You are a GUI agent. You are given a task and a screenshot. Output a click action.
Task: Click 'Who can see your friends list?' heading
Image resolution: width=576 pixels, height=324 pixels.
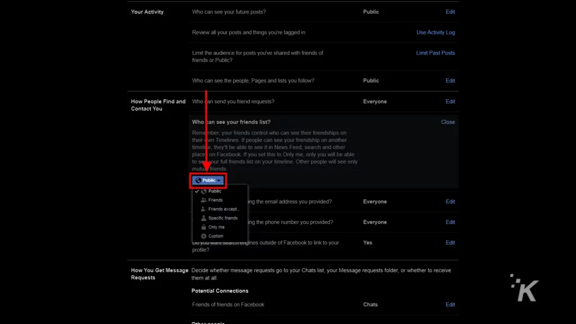click(231, 122)
